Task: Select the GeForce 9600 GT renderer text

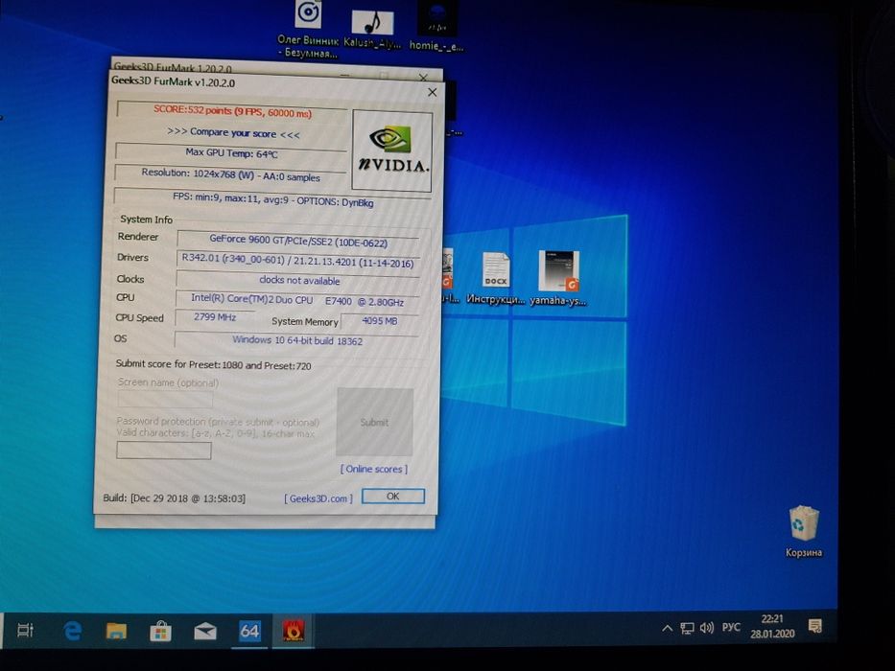Action: (298, 241)
